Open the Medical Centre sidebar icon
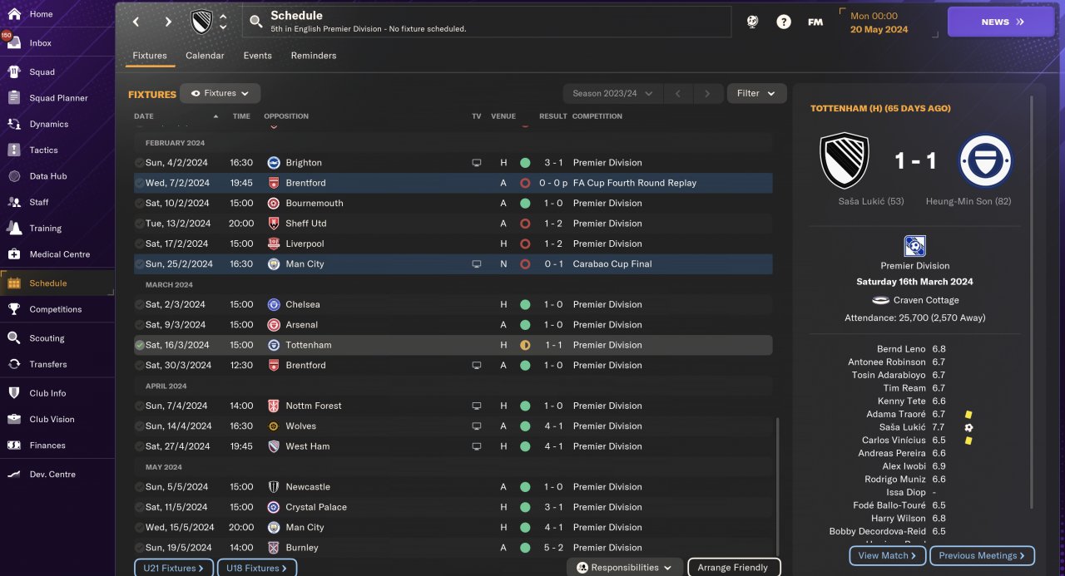This screenshot has height=576, width=1065. tap(14, 254)
